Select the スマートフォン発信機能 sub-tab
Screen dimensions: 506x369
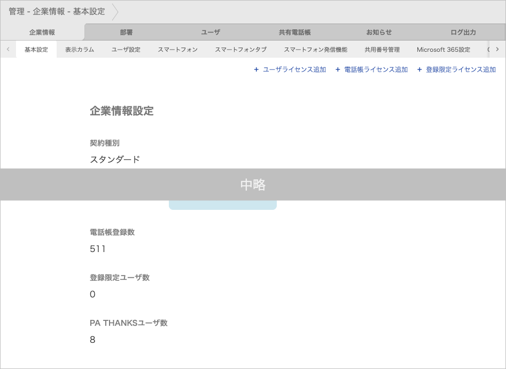[316, 50]
